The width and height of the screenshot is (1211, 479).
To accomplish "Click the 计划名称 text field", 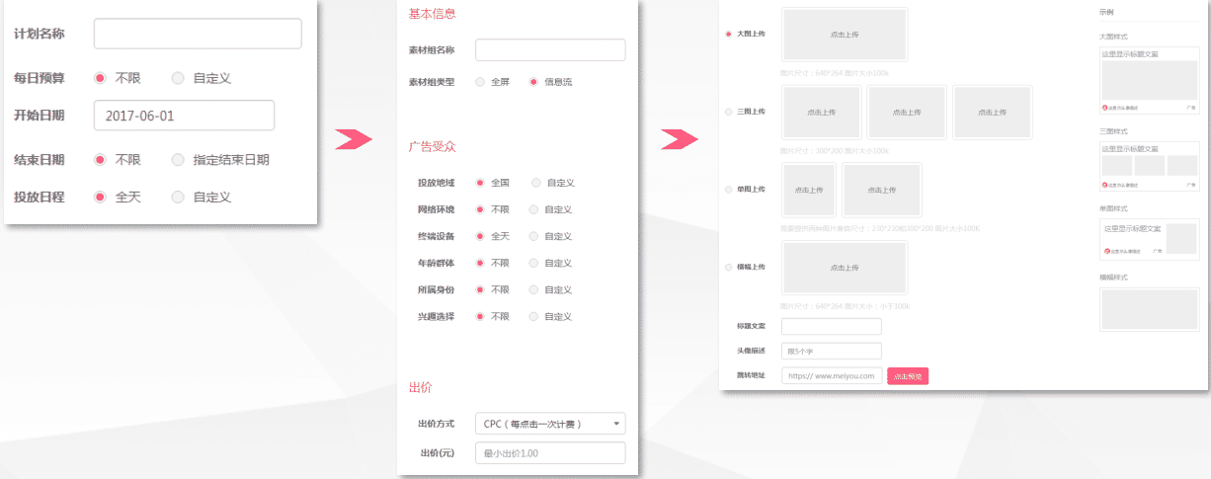I will (x=198, y=34).
